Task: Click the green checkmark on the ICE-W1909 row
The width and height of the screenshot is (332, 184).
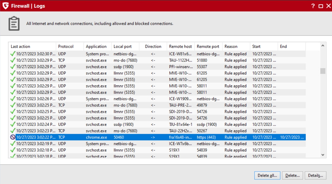Action: (x=13, y=99)
